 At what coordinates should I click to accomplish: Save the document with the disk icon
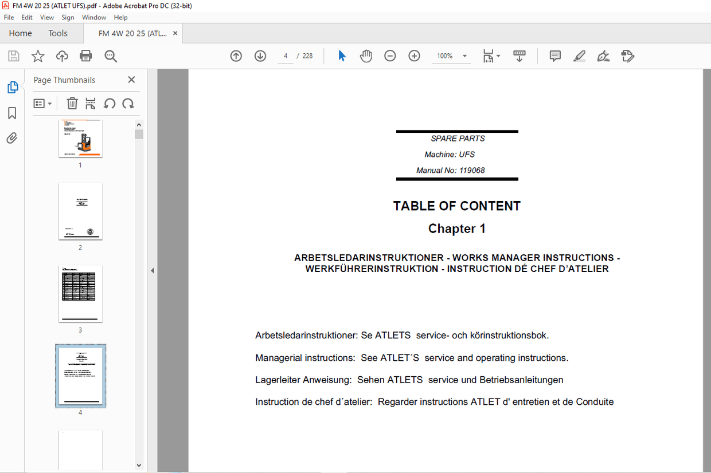[13, 56]
